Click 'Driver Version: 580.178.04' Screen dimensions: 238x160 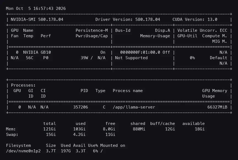(128, 19)
